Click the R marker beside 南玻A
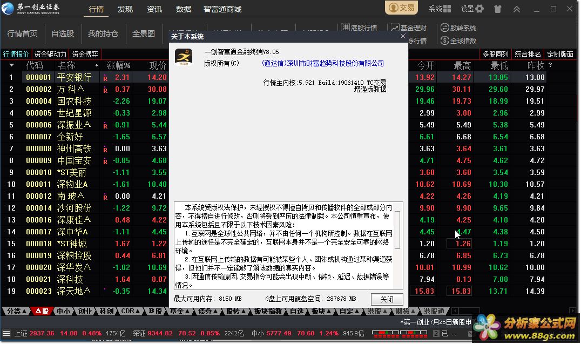This screenshot has width=581, height=344. (x=106, y=197)
